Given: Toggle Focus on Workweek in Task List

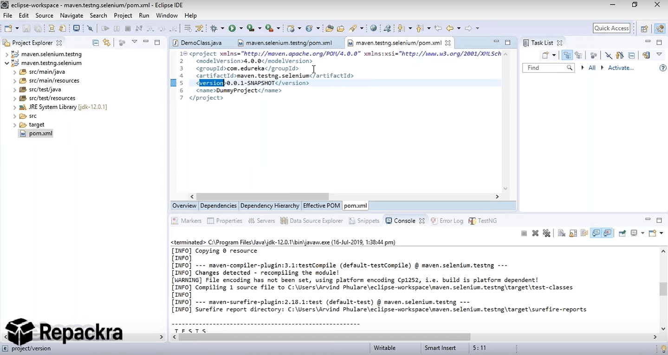Looking at the screenshot, I should tap(593, 55).
